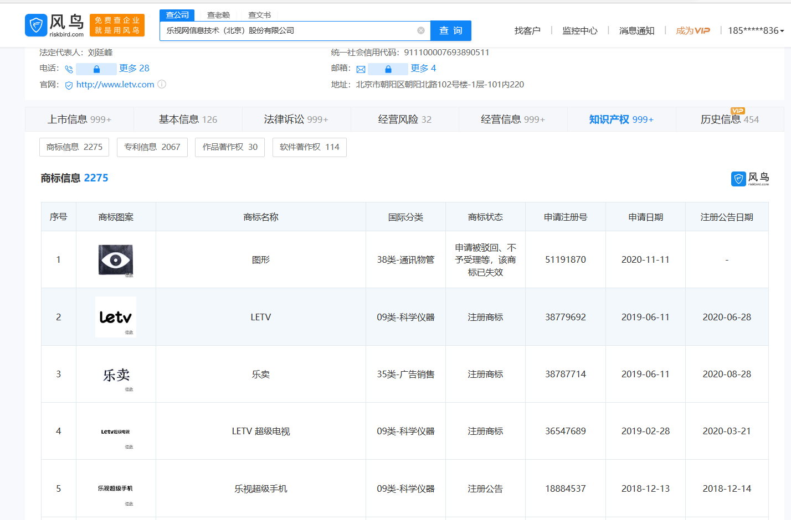Select 商标信息 2275 sub-tab
The image size is (791, 520).
74,147
